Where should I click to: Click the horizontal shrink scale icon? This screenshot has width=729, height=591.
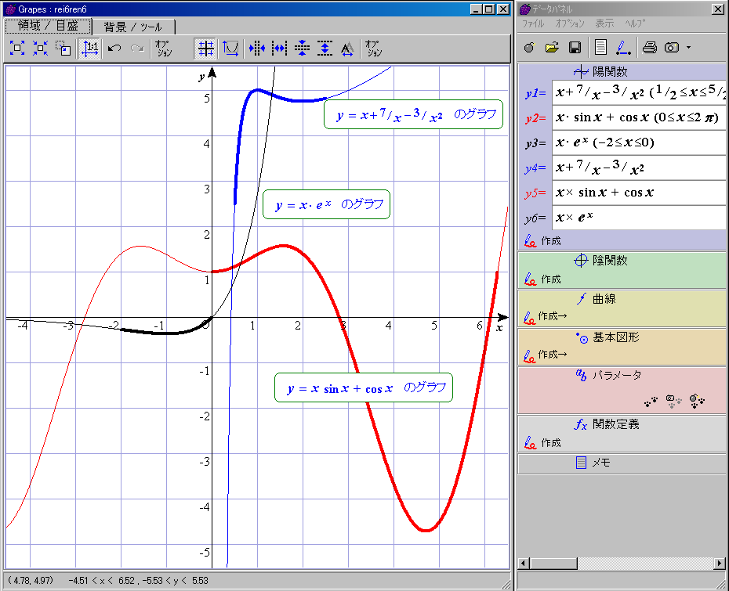pyautogui.click(x=279, y=48)
